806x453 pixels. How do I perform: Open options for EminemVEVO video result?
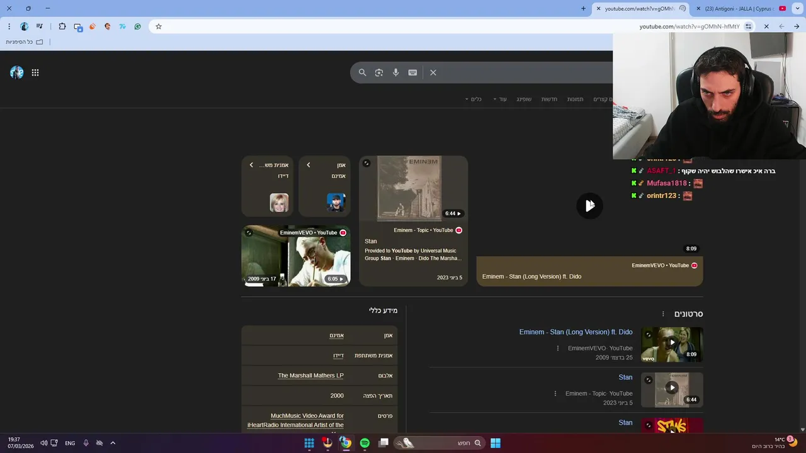pos(557,348)
